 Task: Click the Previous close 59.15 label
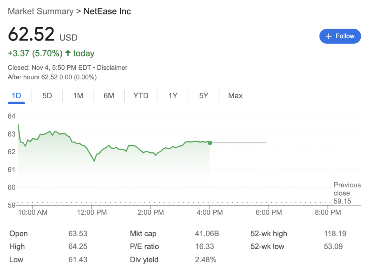click(347, 193)
